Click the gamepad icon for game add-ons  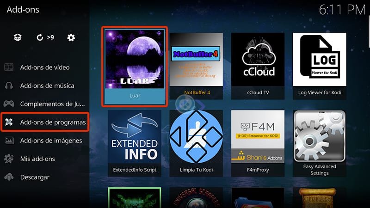click(9, 104)
